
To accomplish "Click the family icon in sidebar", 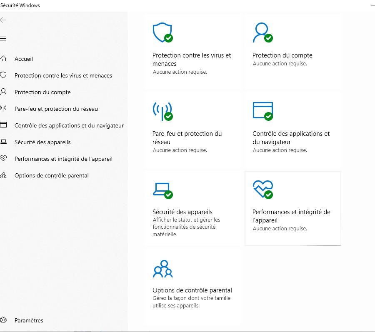I will pos(3,175).
